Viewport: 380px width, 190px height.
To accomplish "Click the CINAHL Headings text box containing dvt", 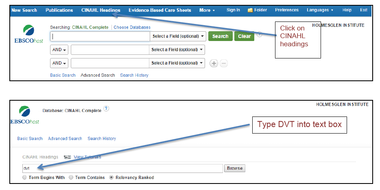I will (x=122, y=168).
